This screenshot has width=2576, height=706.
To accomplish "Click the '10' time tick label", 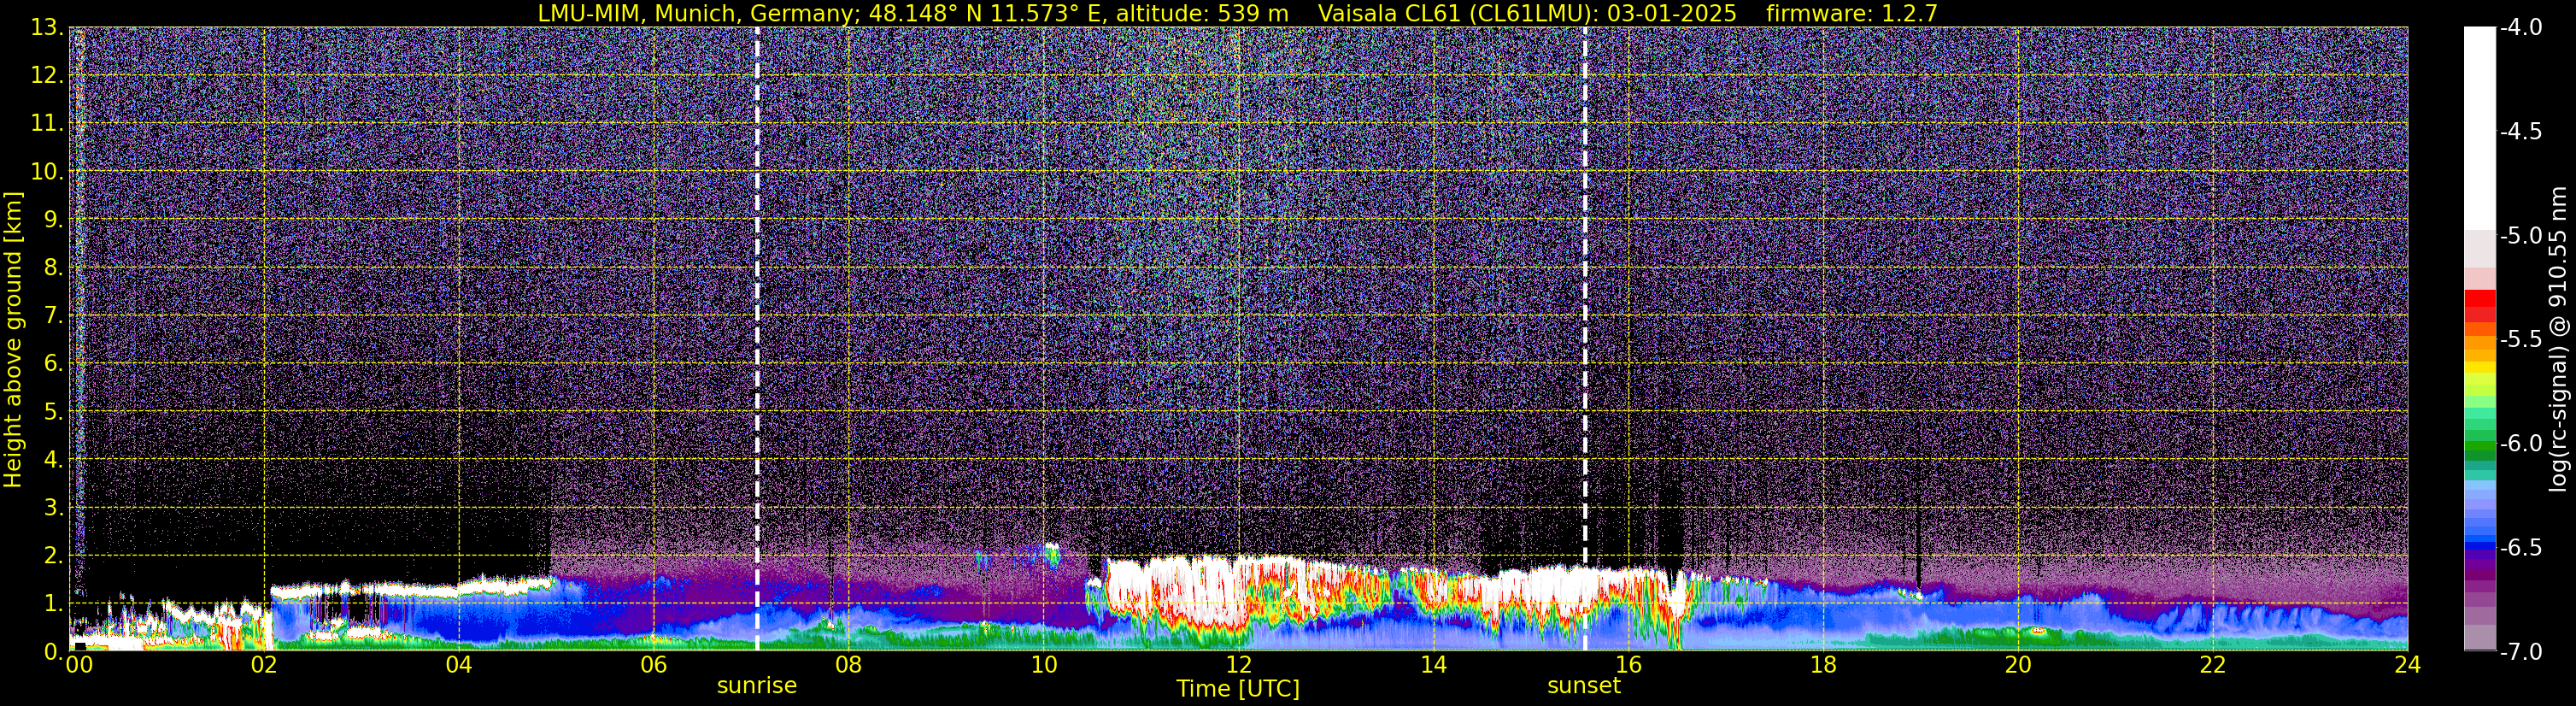I will pyautogui.click(x=1043, y=665).
